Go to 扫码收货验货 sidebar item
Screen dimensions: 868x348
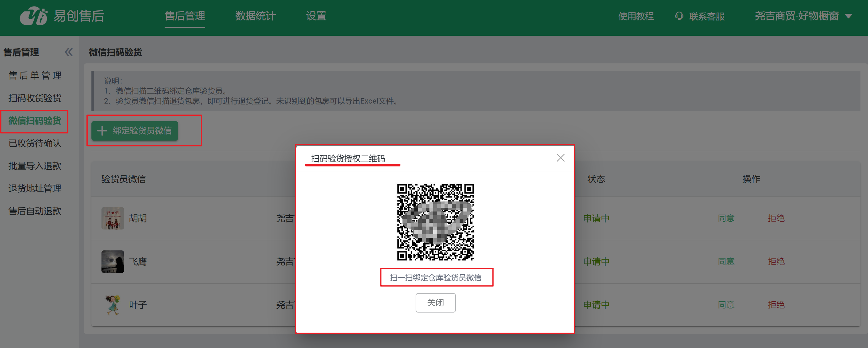[35, 98]
